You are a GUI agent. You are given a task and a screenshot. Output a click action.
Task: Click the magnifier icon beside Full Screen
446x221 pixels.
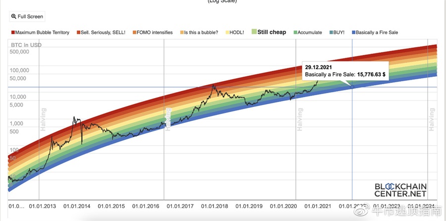coord(13,16)
